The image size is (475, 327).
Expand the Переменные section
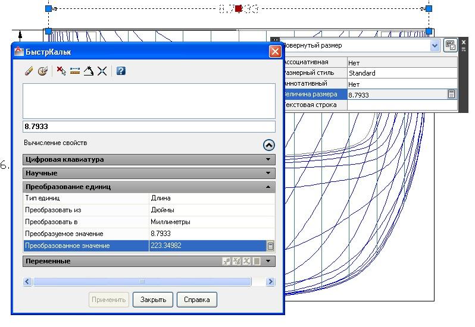coord(268,261)
